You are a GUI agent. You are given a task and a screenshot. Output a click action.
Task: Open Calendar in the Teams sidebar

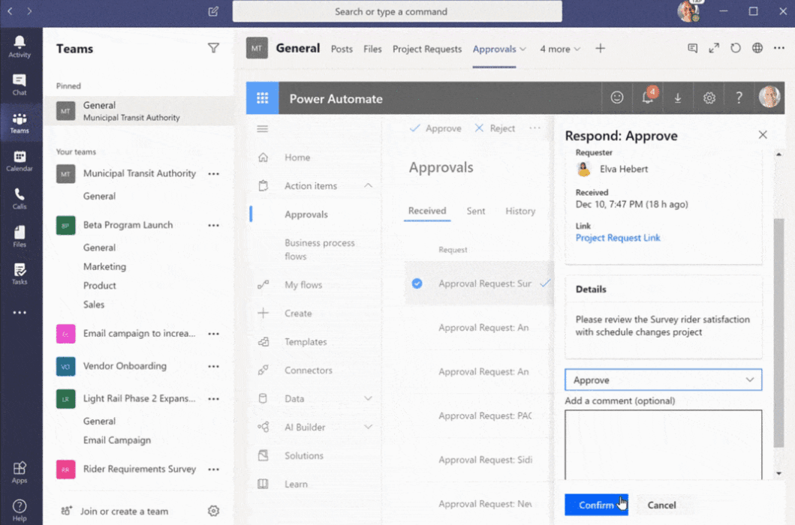click(20, 160)
